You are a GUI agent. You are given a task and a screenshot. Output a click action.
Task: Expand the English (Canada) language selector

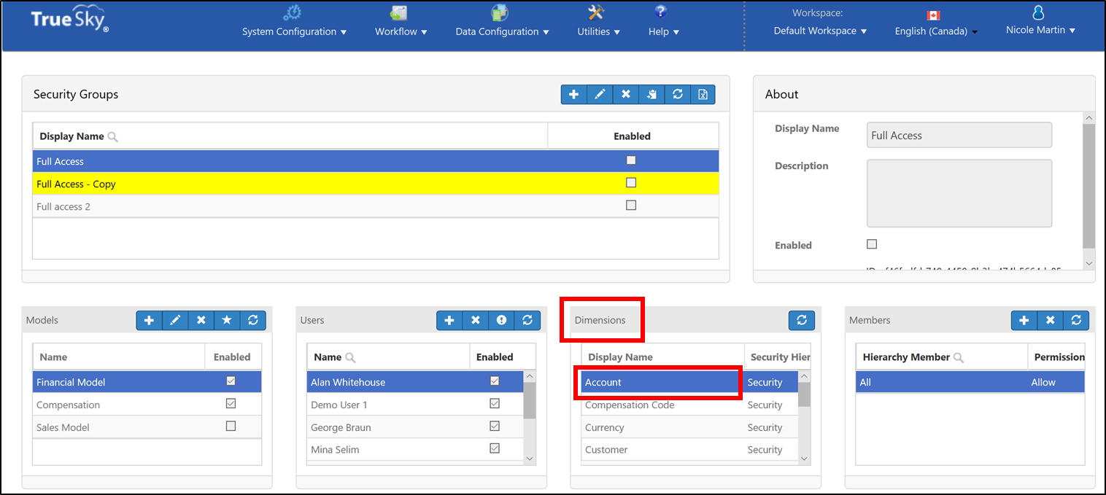pyautogui.click(x=936, y=31)
